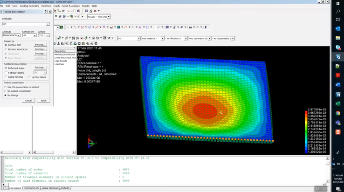344x192 pixels.
Task: Click the Apply button
Action: pos(43,101)
